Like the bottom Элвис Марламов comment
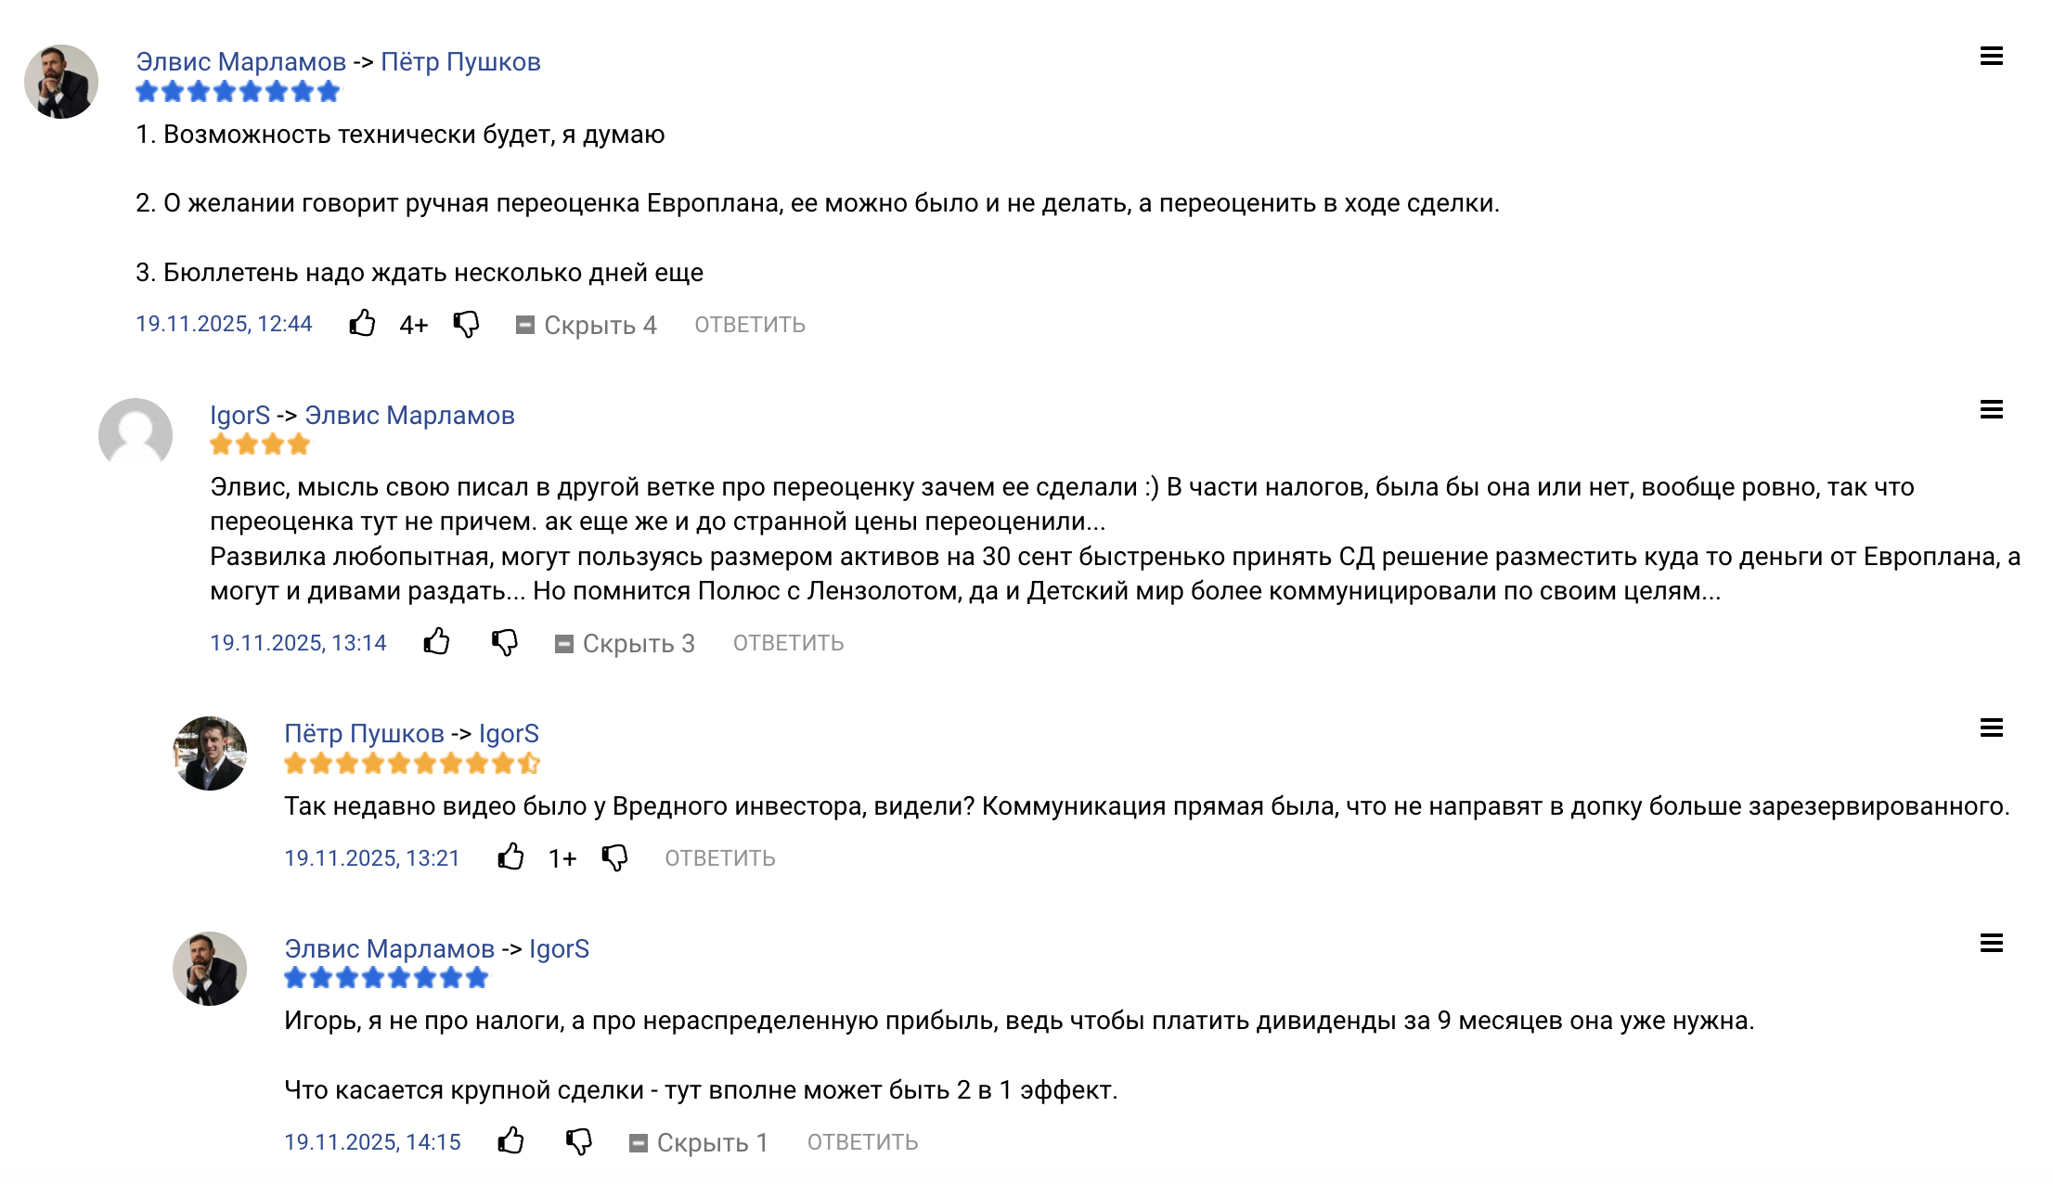Image resolution: width=2053 pixels, height=1184 pixels. 511,1141
